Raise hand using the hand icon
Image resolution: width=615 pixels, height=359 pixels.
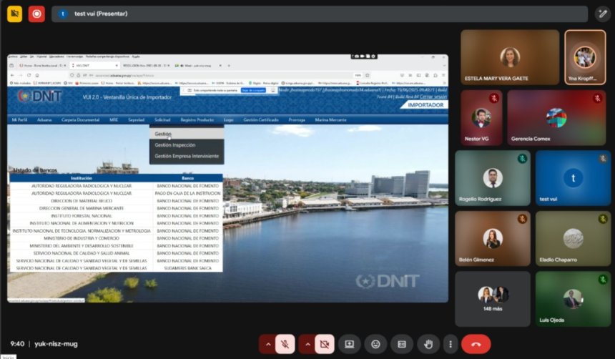[428, 344]
